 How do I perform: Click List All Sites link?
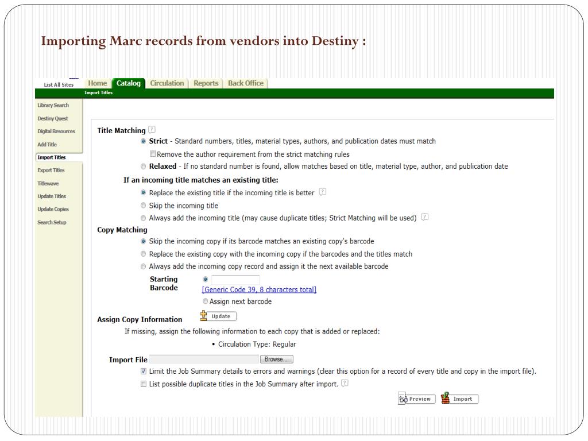pyautogui.click(x=59, y=85)
